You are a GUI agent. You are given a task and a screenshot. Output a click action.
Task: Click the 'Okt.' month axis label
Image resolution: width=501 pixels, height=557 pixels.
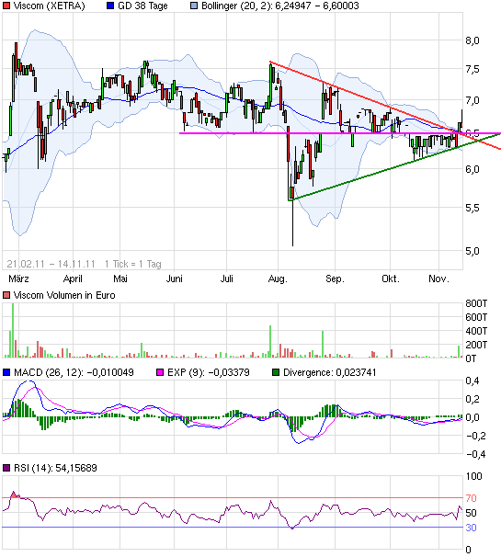391,278
